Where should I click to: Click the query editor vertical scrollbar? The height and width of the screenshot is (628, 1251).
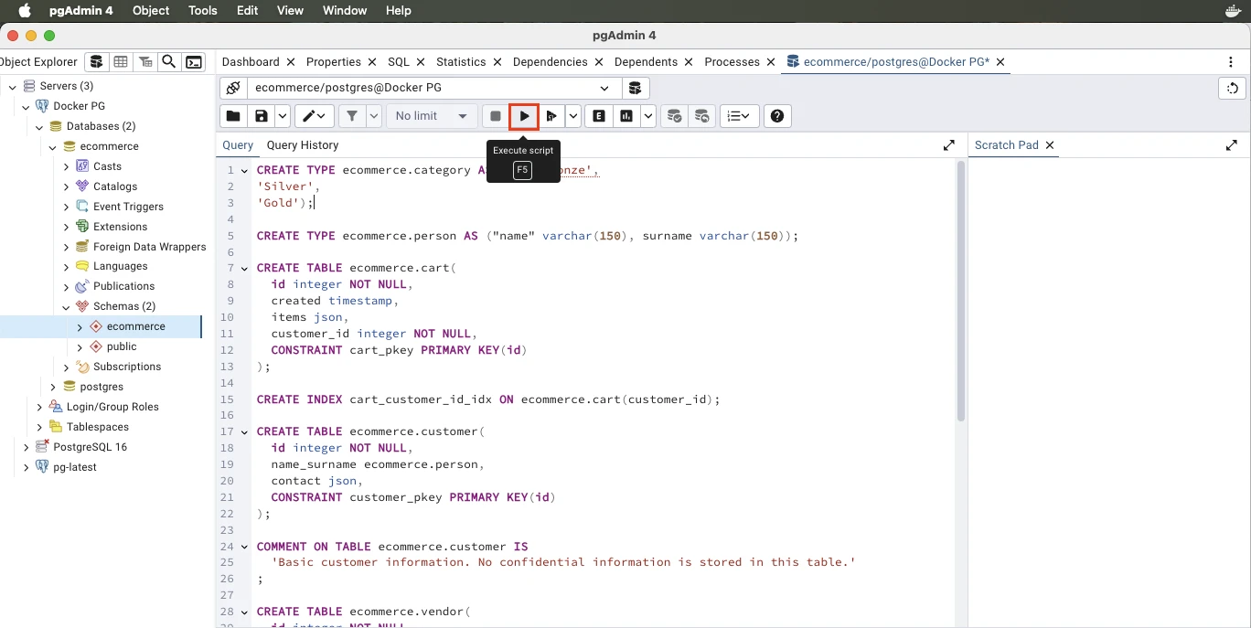[961, 293]
